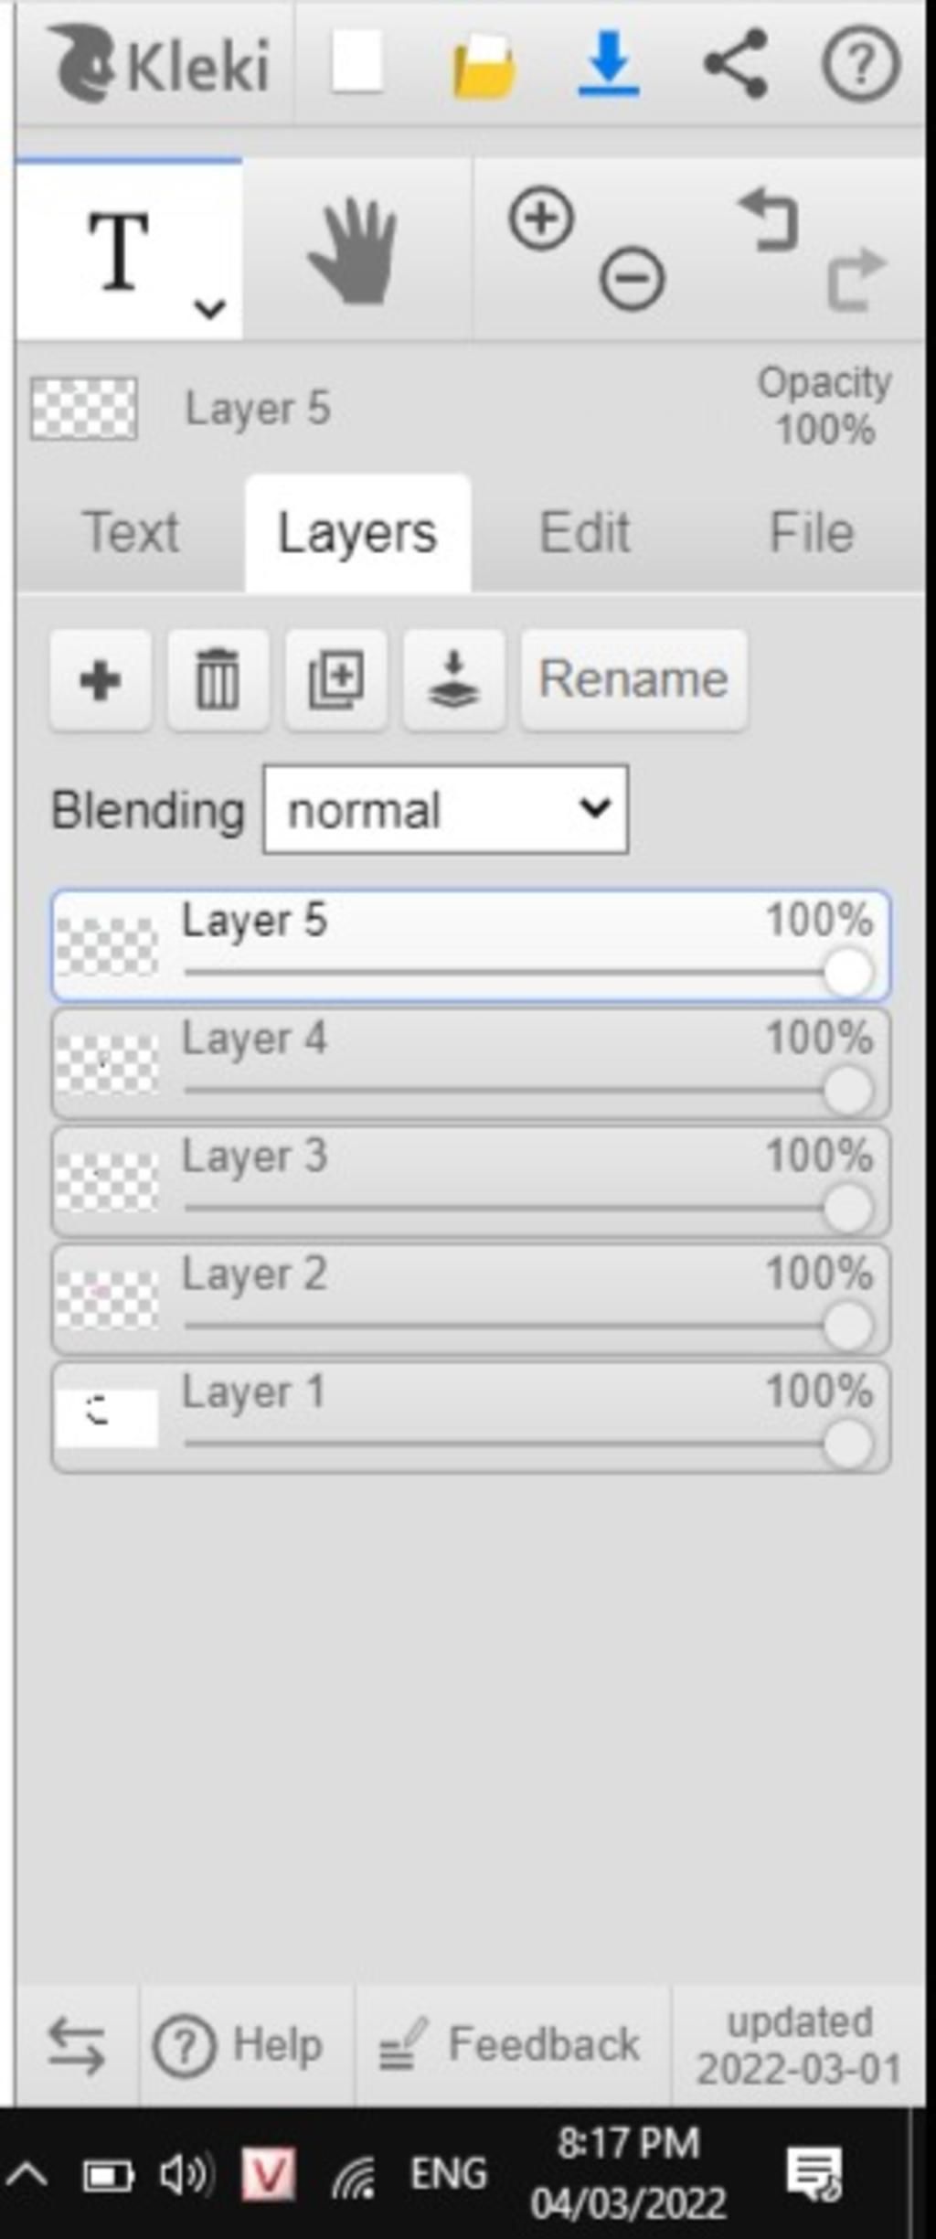
Task: Open the yellow folder import icon
Action: (x=484, y=65)
